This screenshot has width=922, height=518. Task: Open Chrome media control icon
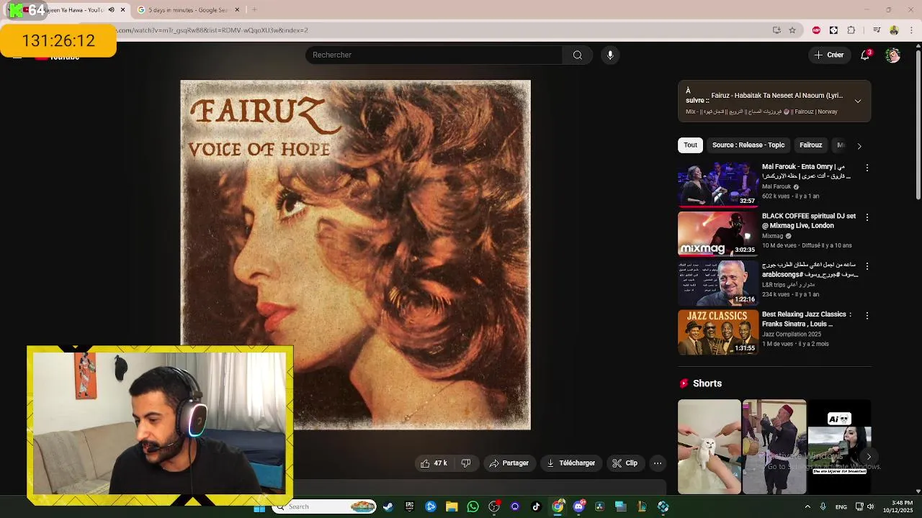point(877,30)
